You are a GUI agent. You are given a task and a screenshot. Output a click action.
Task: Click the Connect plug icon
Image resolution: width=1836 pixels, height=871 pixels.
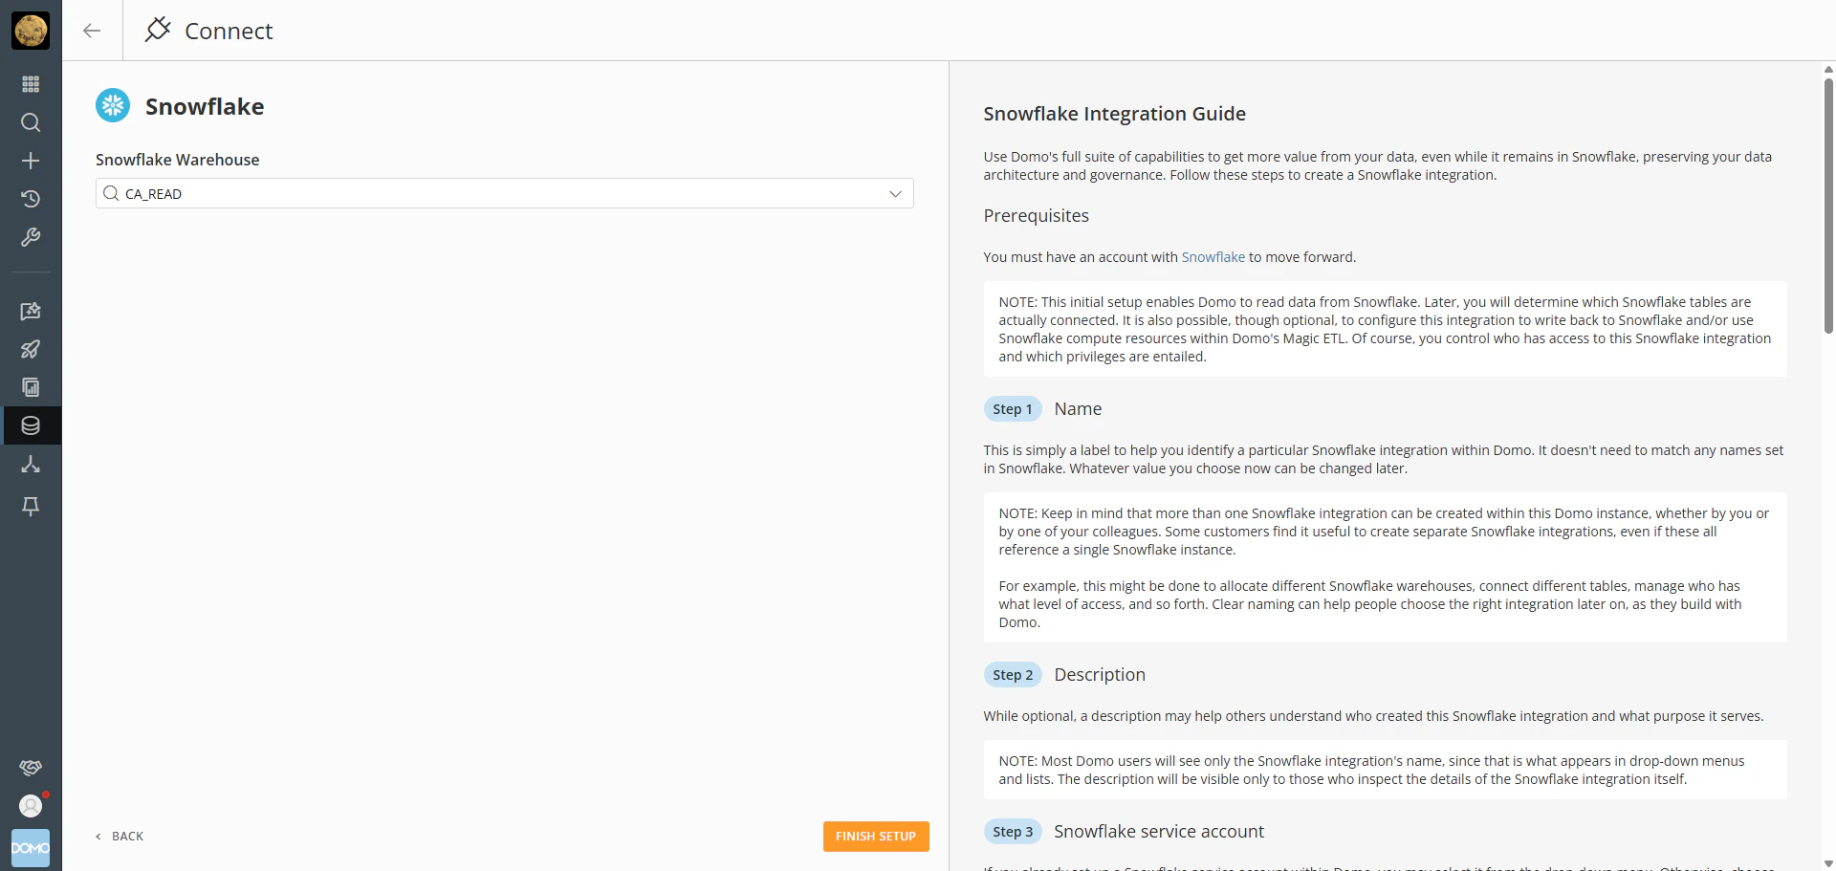click(158, 30)
